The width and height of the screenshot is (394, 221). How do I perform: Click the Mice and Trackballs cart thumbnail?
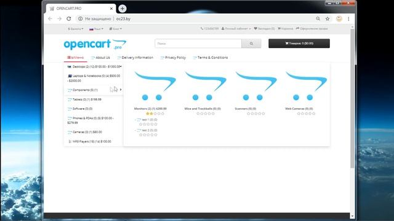206,86
